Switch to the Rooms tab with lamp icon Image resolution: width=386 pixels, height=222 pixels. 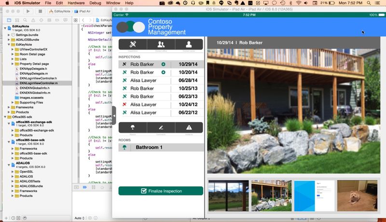click(133, 127)
